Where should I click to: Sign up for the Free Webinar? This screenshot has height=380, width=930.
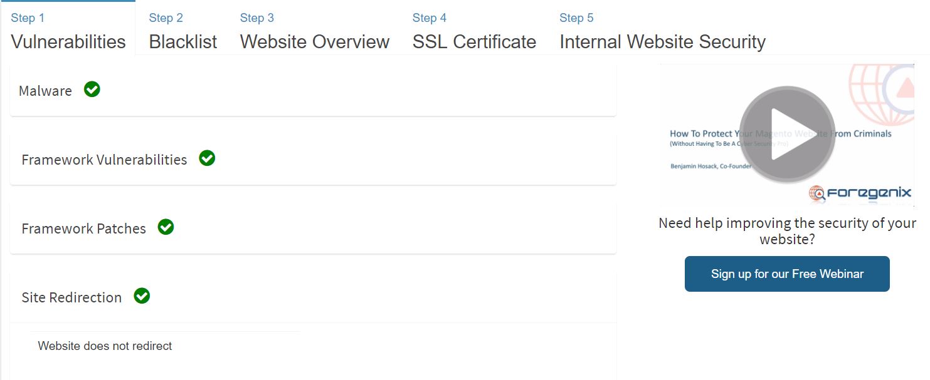787,274
